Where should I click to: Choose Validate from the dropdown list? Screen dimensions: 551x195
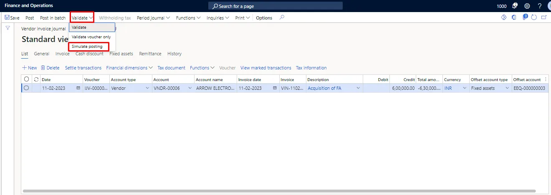point(92,27)
